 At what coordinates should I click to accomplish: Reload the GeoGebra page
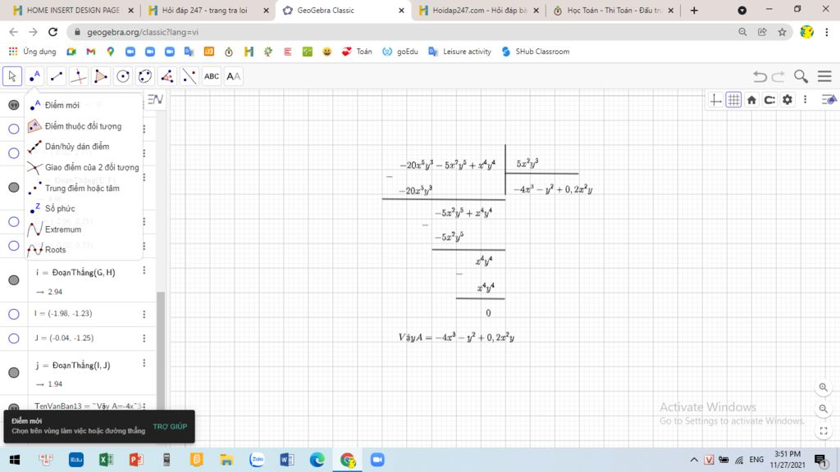[52, 32]
